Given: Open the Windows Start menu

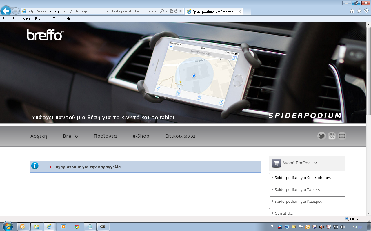Looking at the screenshot, I should click(x=8, y=226).
